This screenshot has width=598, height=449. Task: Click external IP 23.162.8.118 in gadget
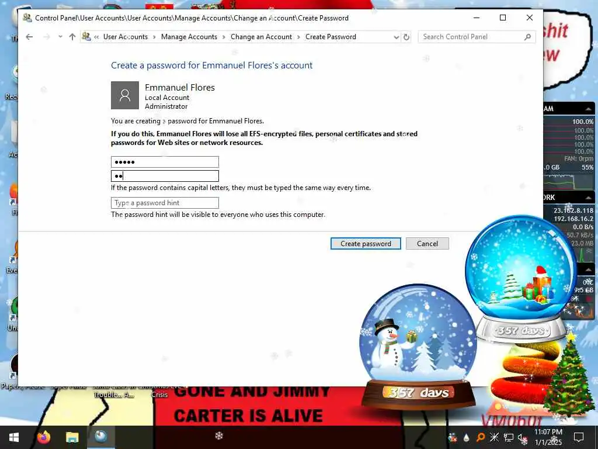pos(573,210)
